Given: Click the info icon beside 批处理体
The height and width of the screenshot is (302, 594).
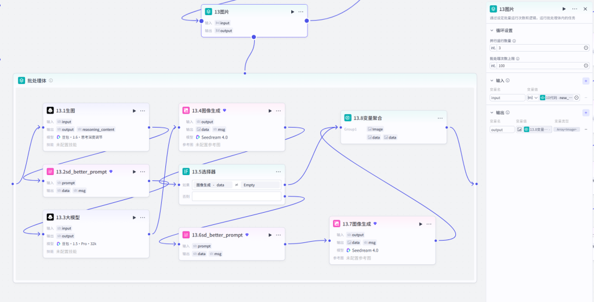Looking at the screenshot, I should pyautogui.click(x=51, y=81).
